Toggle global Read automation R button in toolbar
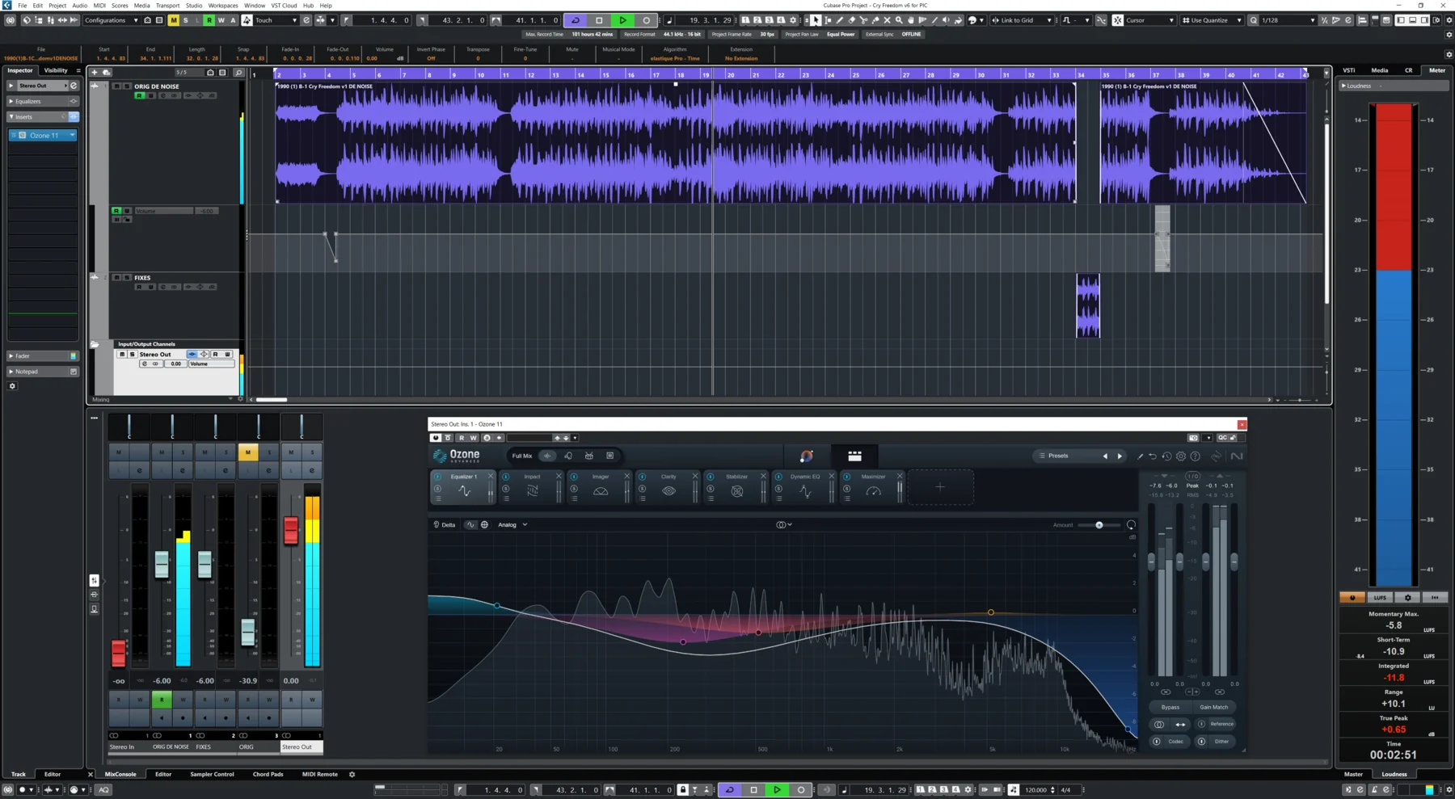This screenshot has height=799, width=1455. pyautogui.click(x=209, y=20)
